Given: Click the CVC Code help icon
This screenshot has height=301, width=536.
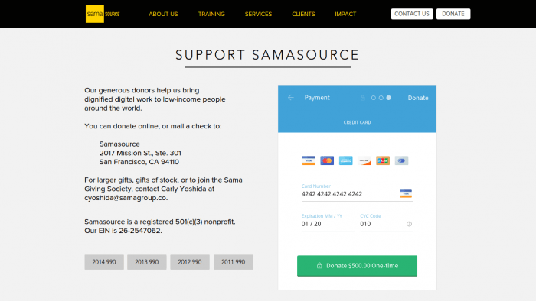Looking at the screenshot, I should (x=409, y=224).
